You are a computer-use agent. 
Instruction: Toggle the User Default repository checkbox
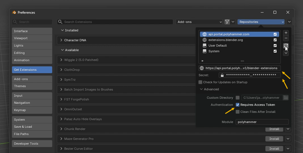coord(275,46)
